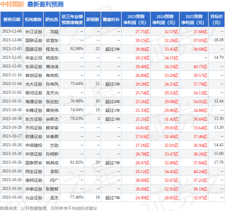225x211 pixels.
Task: Click analyst name 武慧东
Action: pos(52,40)
